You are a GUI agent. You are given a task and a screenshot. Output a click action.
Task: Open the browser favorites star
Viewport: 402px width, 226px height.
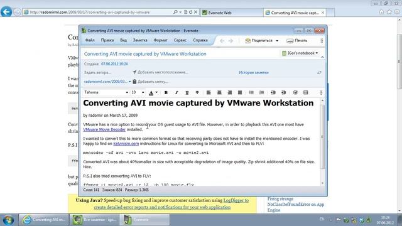[389, 12]
